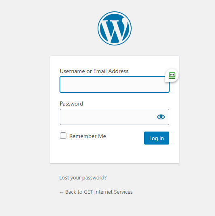The image size is (215, 216).
Task: Submit the login form with Log In
Action: click(x=157, y=138)
